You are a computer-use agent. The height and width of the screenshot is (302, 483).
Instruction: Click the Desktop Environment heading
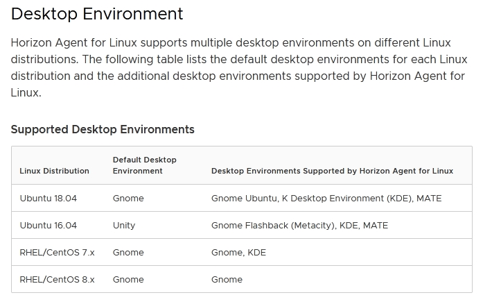click(97, 14)
